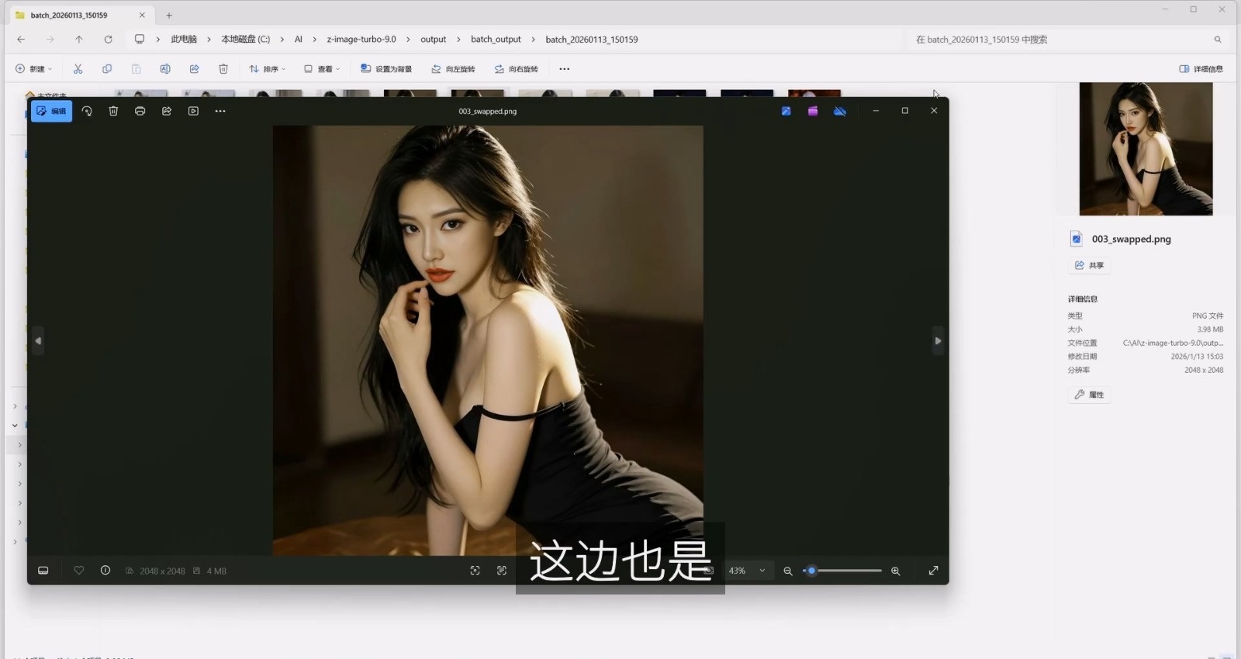Viewport: 1241px width, 659px height.
Task: Go up one folder level in Explorer
Action: [79, 40]
